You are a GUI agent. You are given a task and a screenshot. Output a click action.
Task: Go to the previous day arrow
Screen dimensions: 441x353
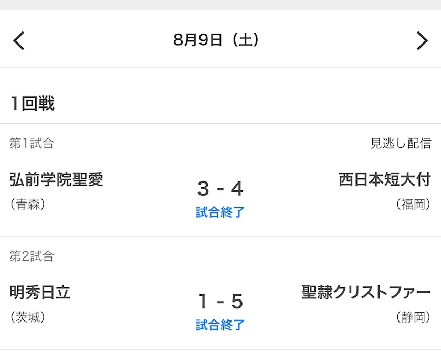(x=19, y=40)
